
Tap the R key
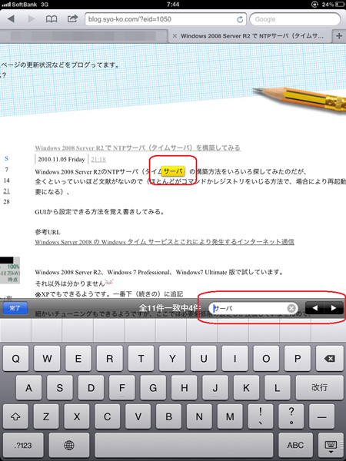pyautogui.click(x=110, y=359)
